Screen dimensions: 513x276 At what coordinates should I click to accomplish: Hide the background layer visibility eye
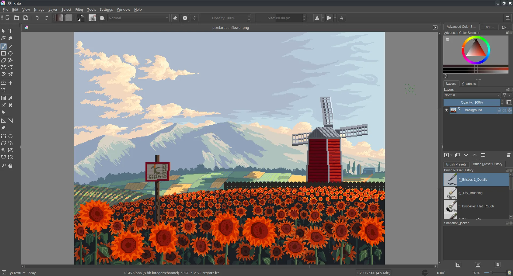(x=446, y=110)
